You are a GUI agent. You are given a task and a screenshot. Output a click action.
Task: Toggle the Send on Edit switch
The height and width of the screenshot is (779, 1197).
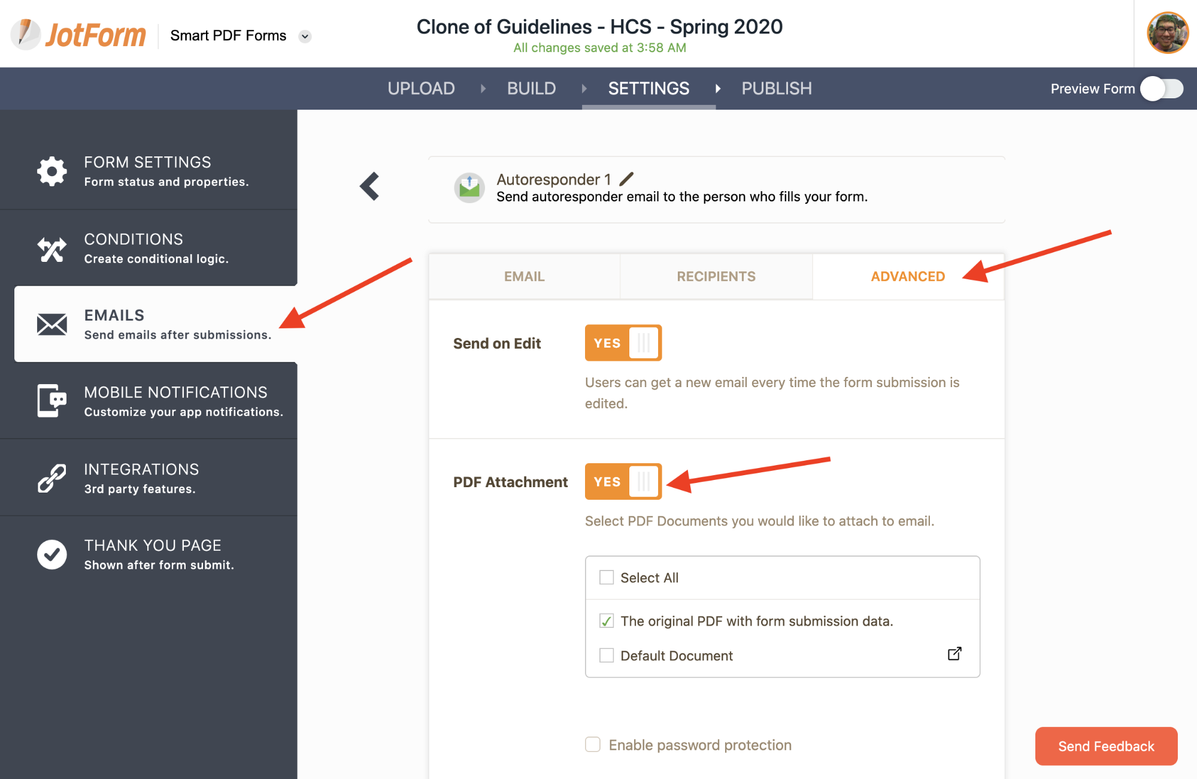click(x=623, y=343)
